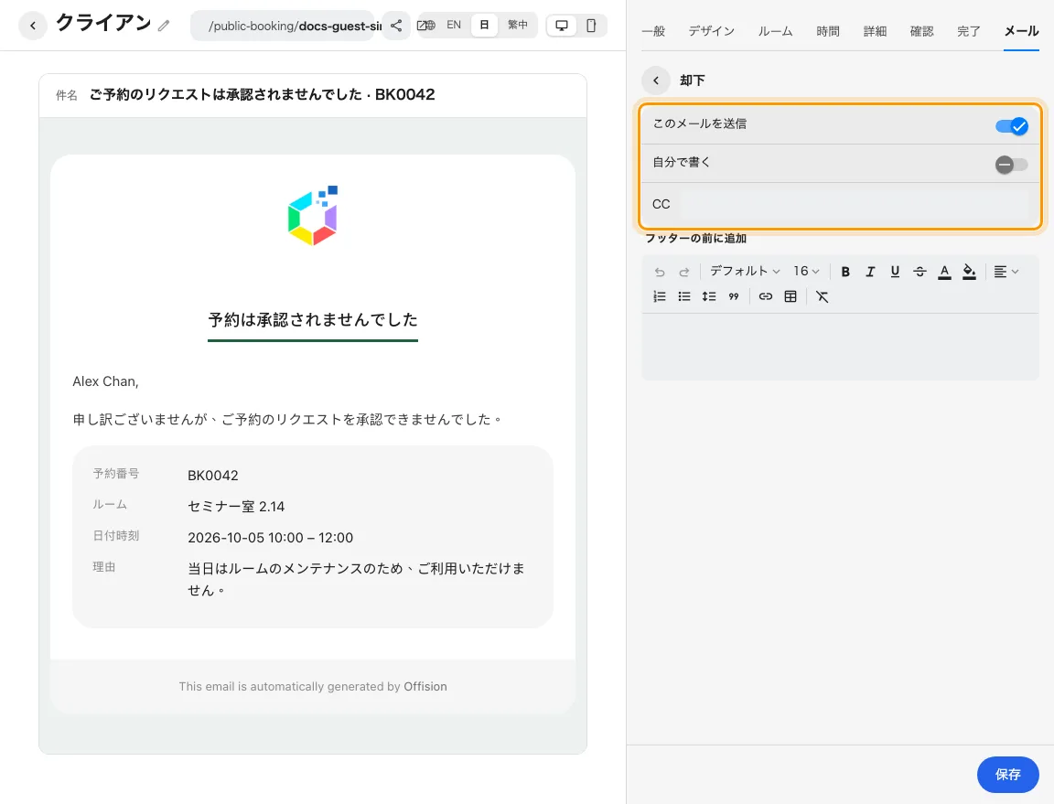Click the CC input field
The image size is (1054, 804).
click(x=854, y=204)
